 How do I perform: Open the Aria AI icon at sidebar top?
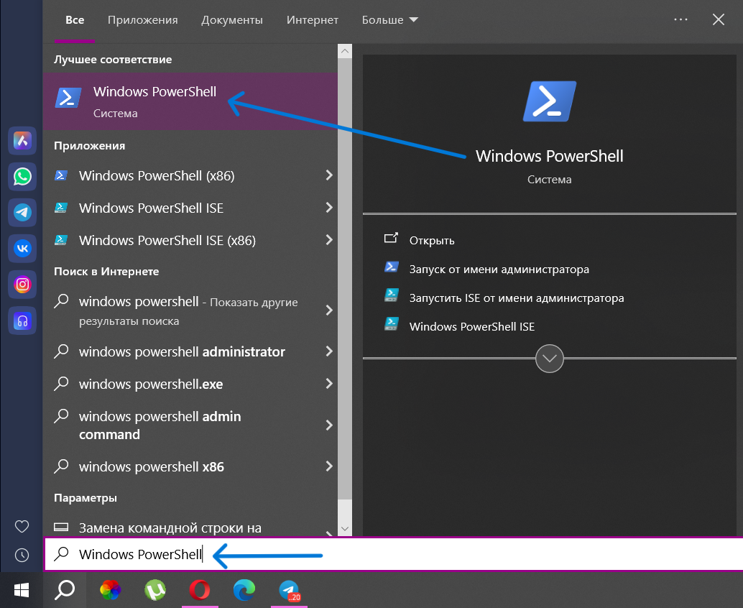(22, 140)
